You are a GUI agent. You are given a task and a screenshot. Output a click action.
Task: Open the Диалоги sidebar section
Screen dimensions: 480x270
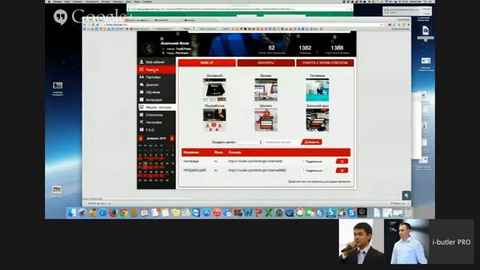[156, 85]
